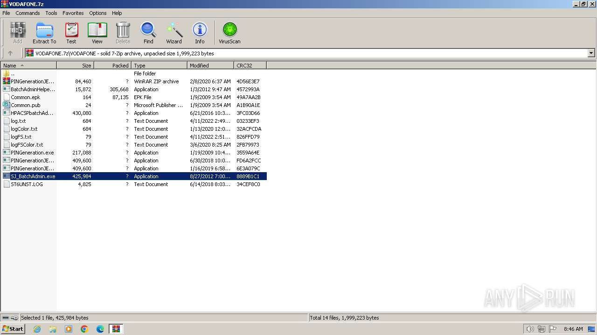The width and height of the screenshot is (597, 335).
Task: Click the volume speaker tray icon
Action: coord(530,329)
